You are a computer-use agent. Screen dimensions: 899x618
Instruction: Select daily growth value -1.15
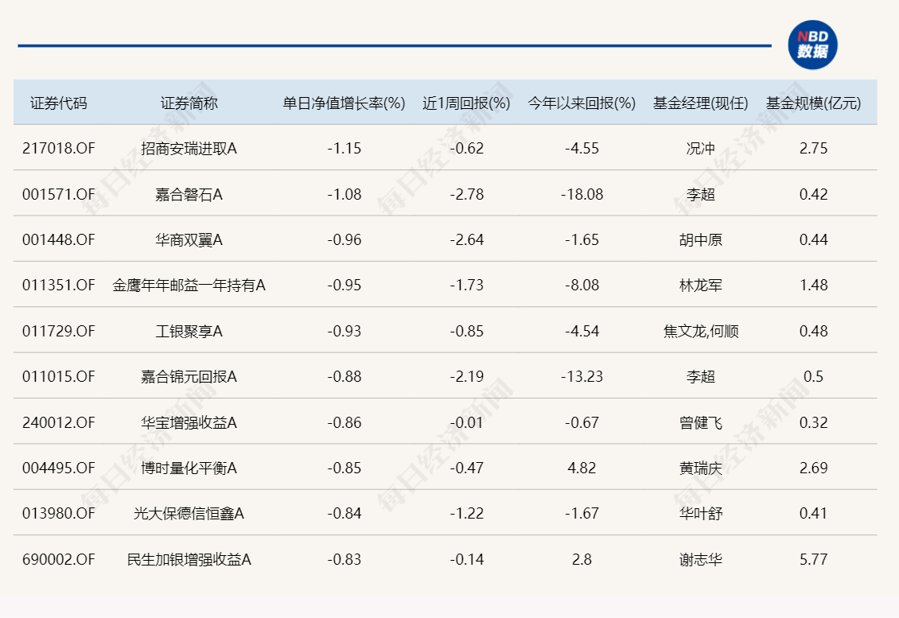click(x=344, y=149)
